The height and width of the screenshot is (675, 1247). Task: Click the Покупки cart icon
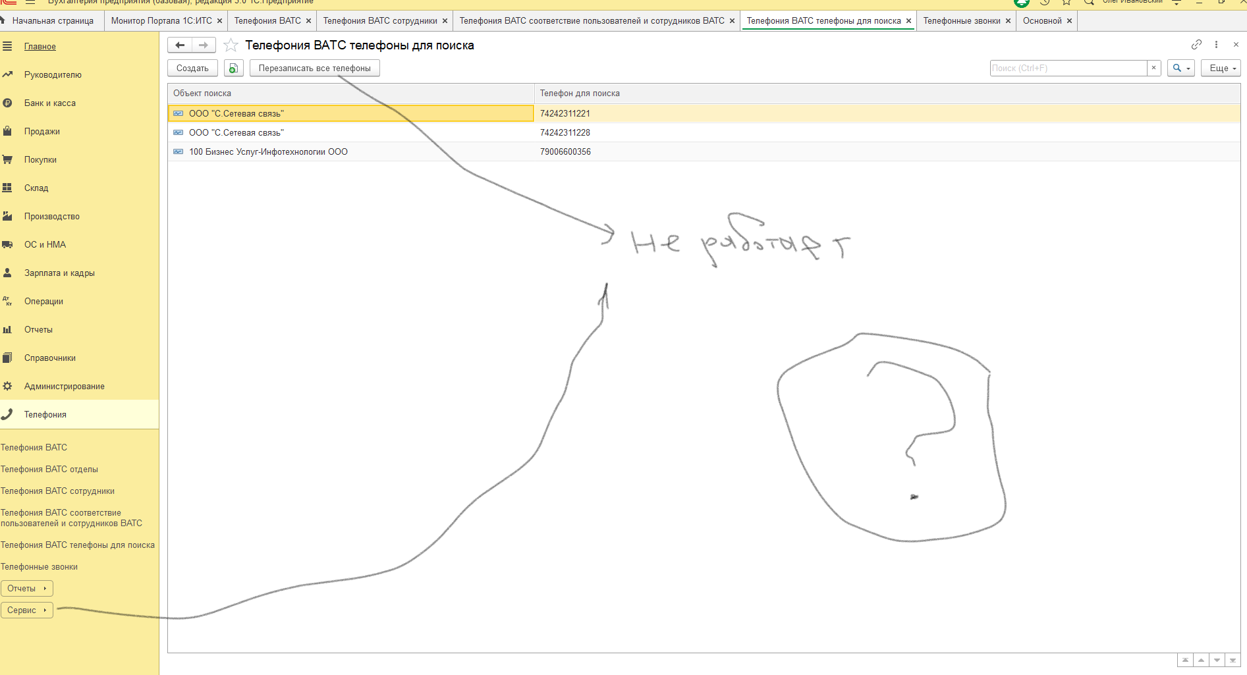point(7,159)
